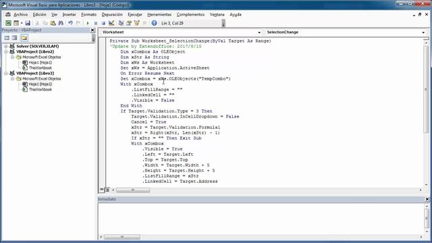Image resolution: width=432 pixels, height=243 pixels.
Task: Open the Complementos menu
Action: pyautogui.click(x=190, y=15)
